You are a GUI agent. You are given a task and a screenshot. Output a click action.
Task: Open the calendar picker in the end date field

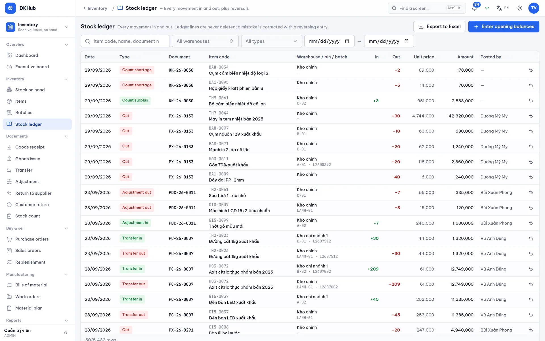[406, 41]
